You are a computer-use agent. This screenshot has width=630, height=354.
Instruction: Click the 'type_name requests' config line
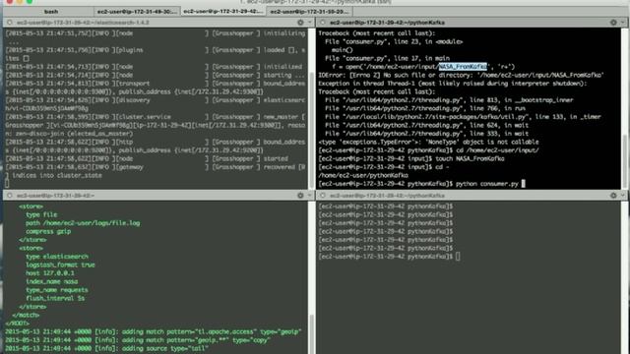(57, 290)
